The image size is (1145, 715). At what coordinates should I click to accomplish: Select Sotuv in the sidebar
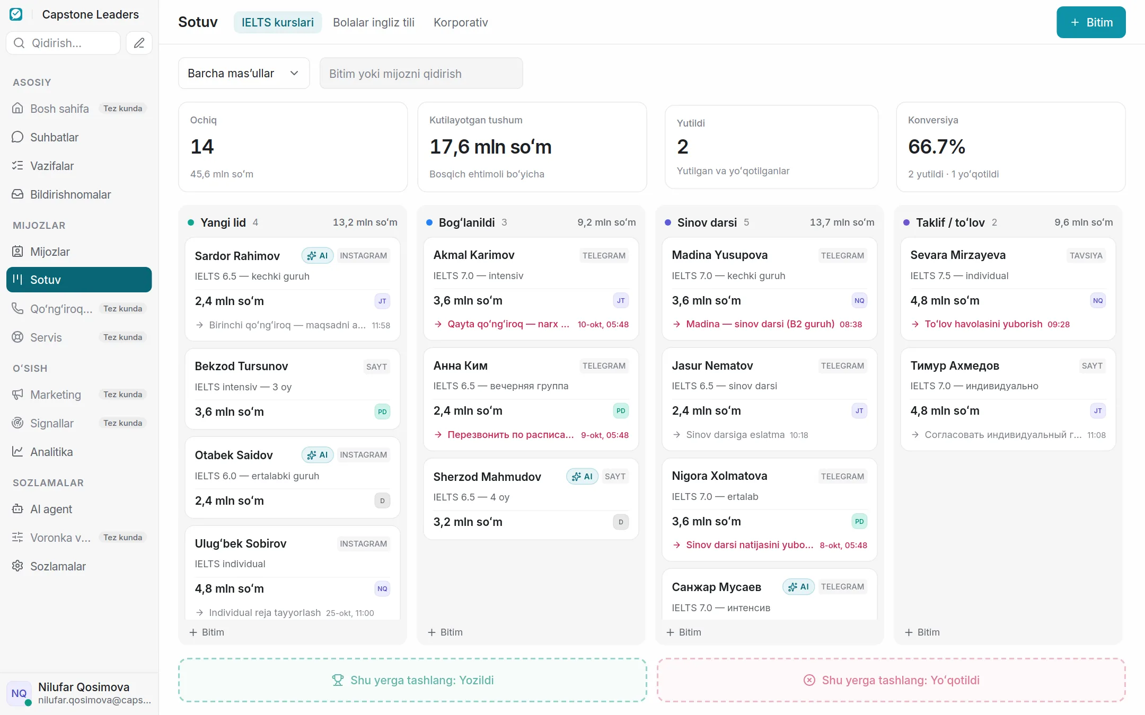[x=79, y=280]
